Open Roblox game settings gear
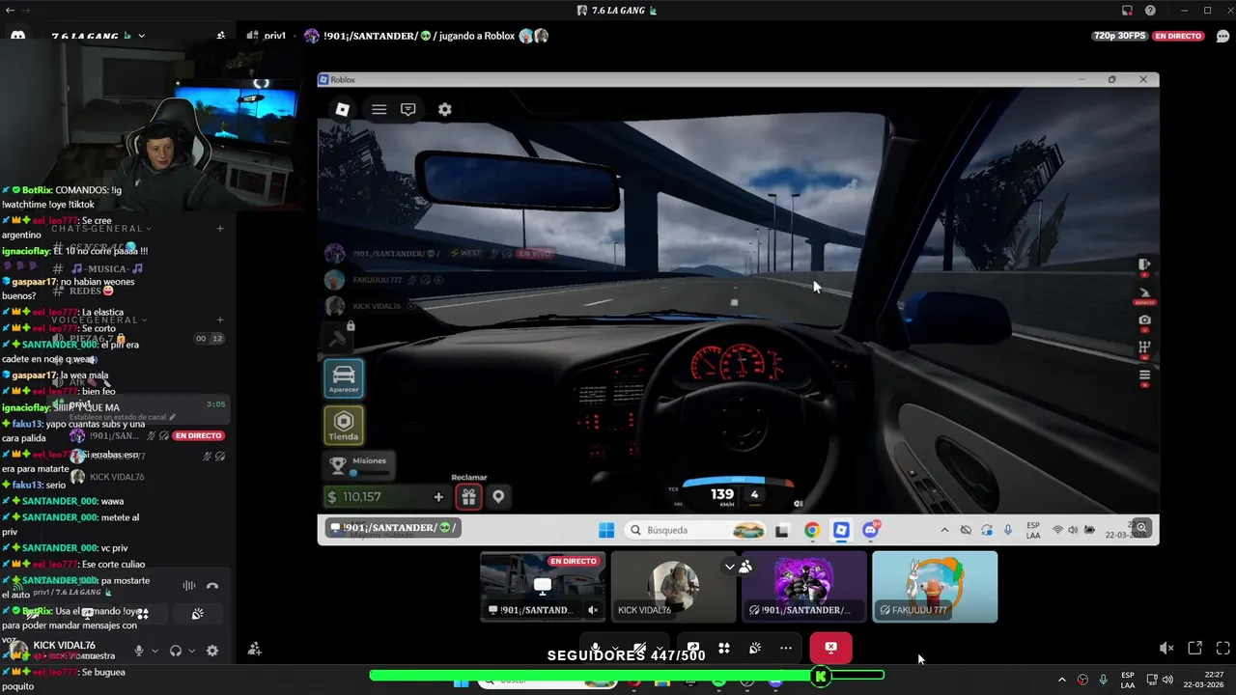The image size is (1236, 695). coord(444,110)
